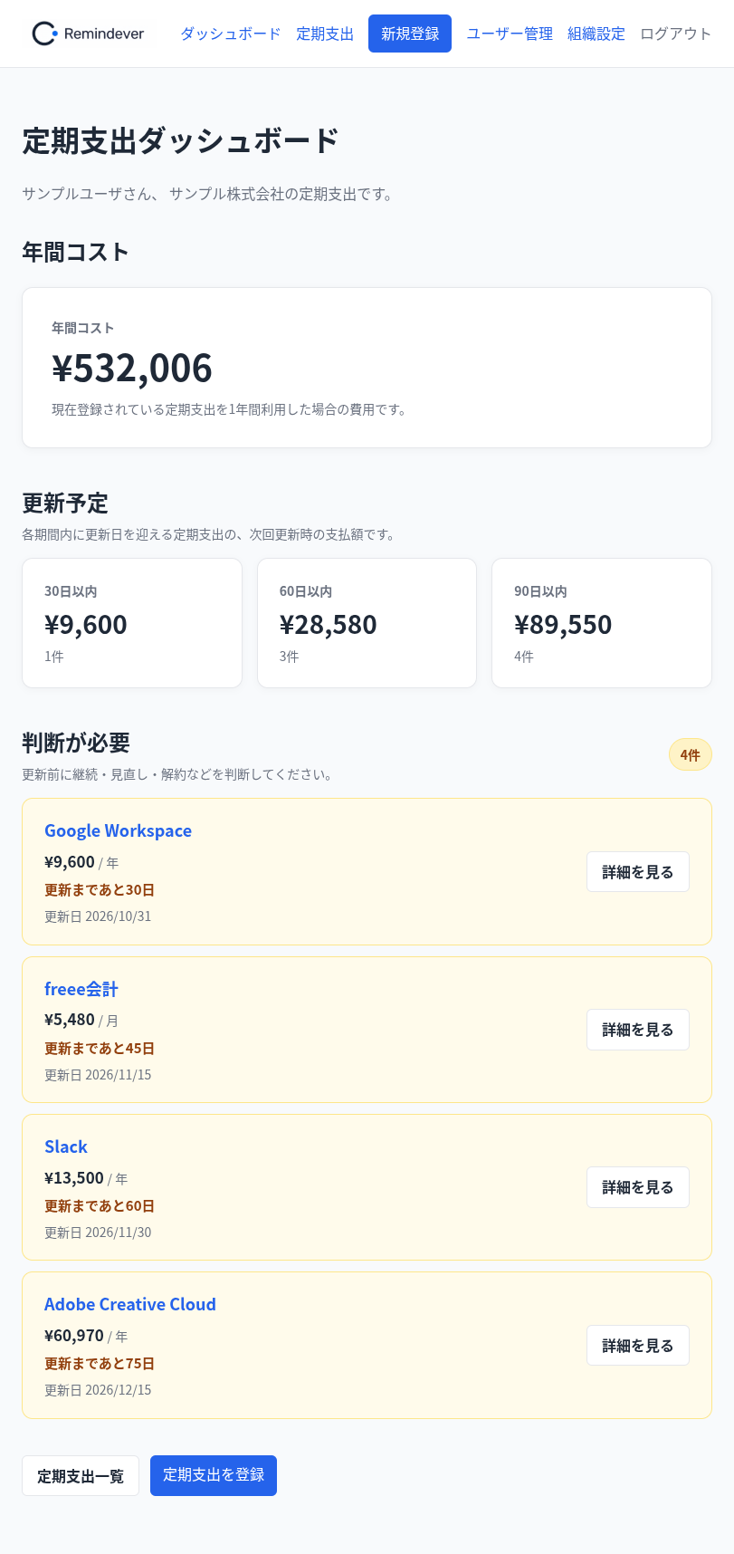
Task: Open 組織設定 in the navigation
Action: [596, 34]
